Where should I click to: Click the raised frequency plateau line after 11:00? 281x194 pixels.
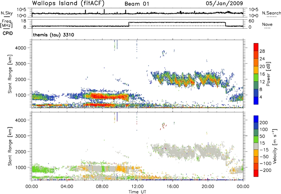click(x=177, y=22)
